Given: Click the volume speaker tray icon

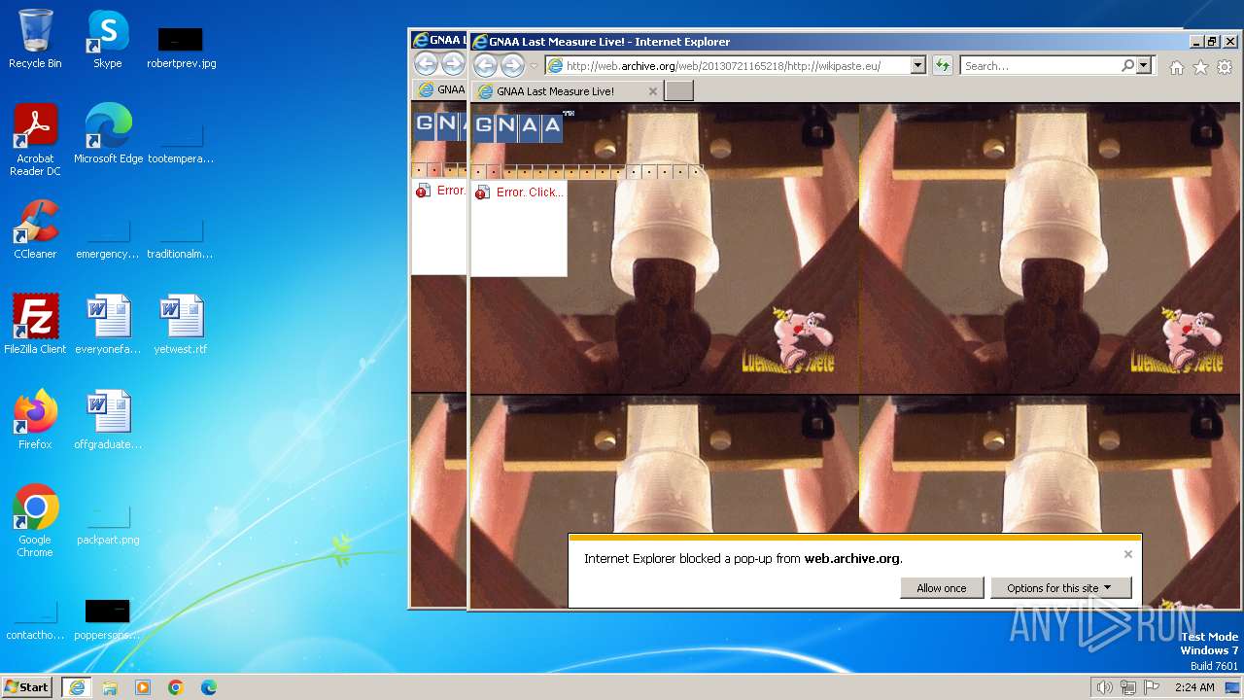Looking at the screenshot, I should 1104,687.
